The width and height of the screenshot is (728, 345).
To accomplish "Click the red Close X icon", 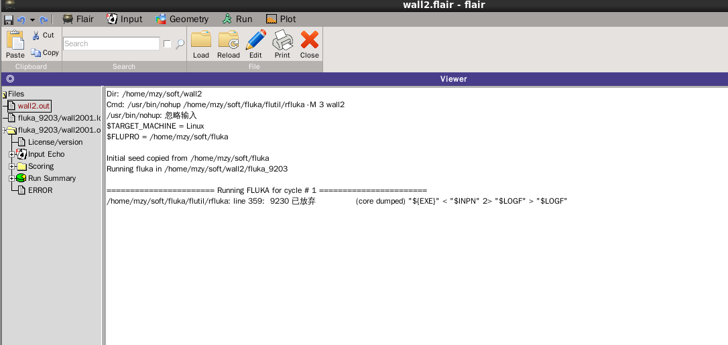I will (309, 44).
